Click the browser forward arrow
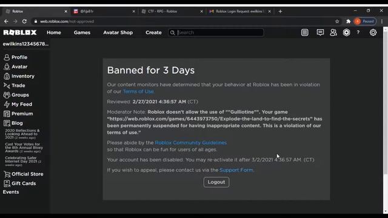The width and height of the screenshot is (388, 218). click(x=15, y=22)
